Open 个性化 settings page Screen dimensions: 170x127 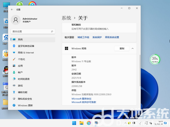pos(33,59)
